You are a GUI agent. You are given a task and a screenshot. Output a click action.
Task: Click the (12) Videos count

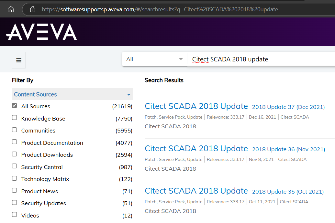127,216
